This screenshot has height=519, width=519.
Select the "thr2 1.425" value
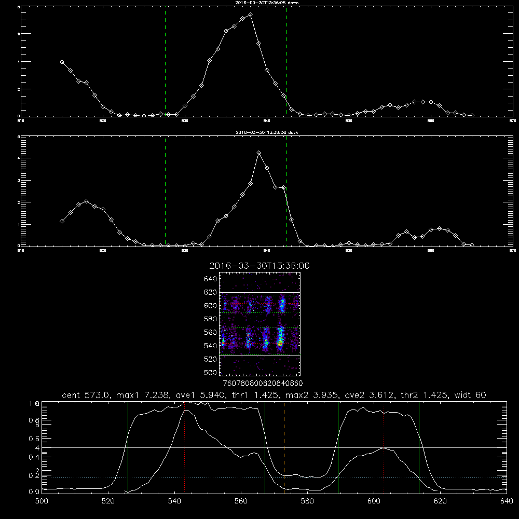(425, 395)
